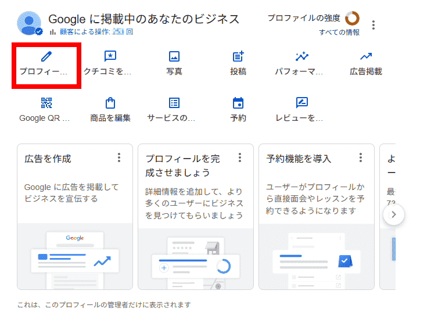Click the このプロフィールの管理者だけに表示されます note

tap(104, 304)
